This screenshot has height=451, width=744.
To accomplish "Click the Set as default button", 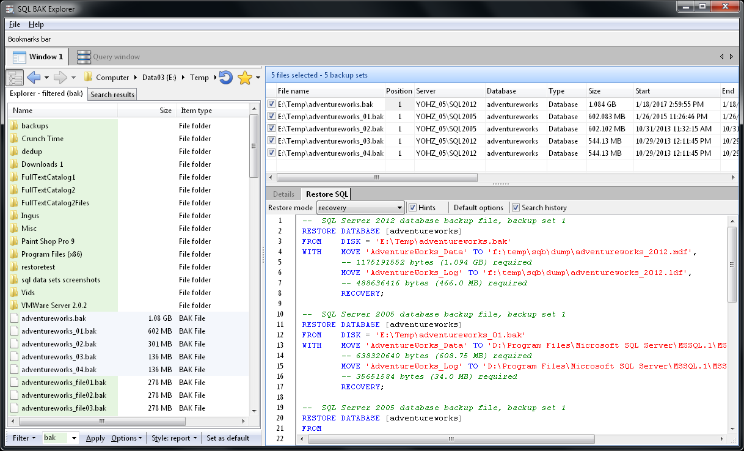I will pos(228,438).
